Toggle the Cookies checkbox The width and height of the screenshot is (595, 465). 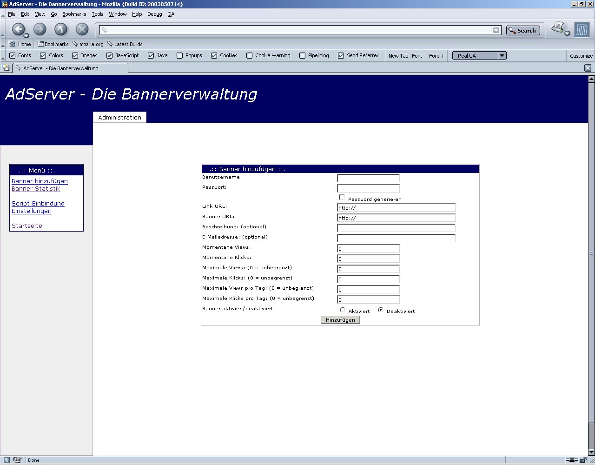tap(214, 55)
